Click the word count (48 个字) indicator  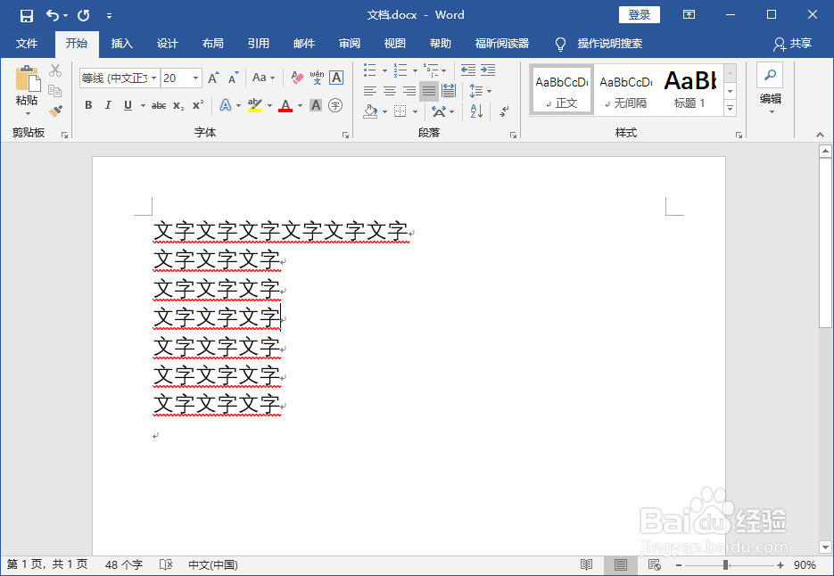pyautogui.click(x=122, y=564)
